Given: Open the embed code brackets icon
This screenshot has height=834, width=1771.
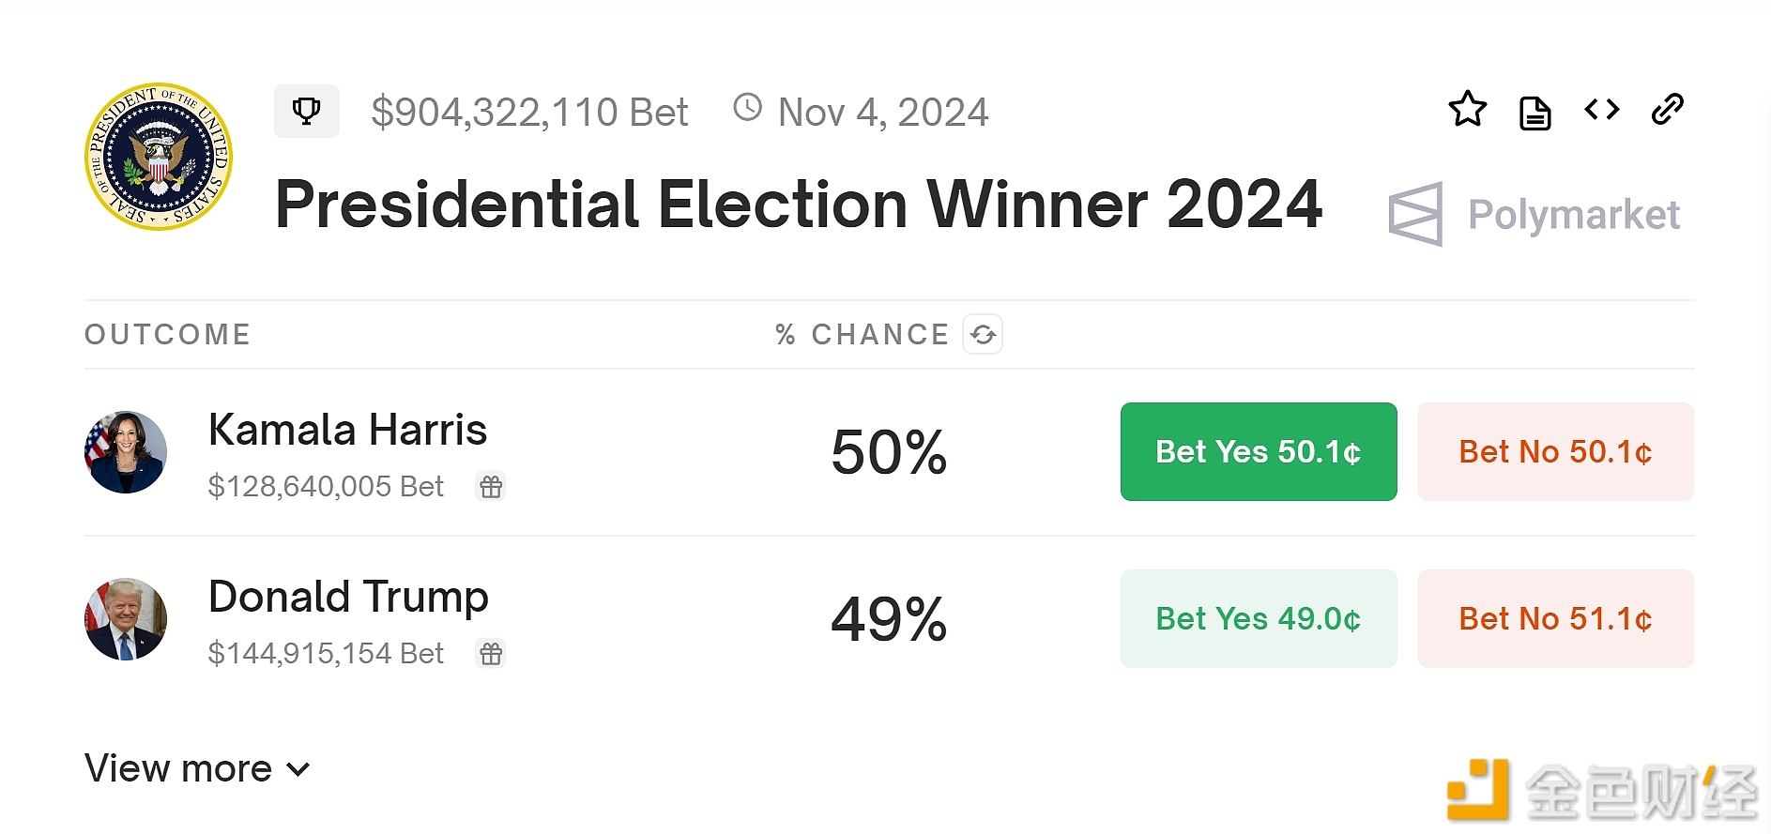Looking at the screenshot, I should pos(1601,110).
